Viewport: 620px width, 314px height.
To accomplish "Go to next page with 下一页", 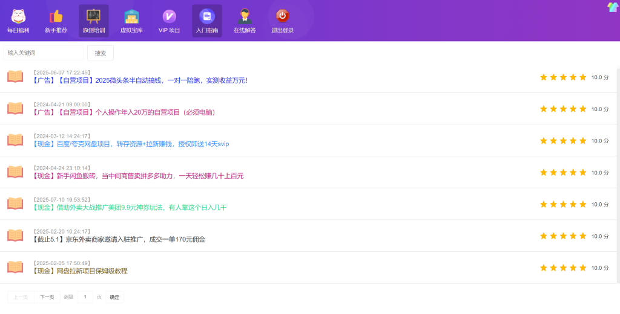I will click(47, 297).
